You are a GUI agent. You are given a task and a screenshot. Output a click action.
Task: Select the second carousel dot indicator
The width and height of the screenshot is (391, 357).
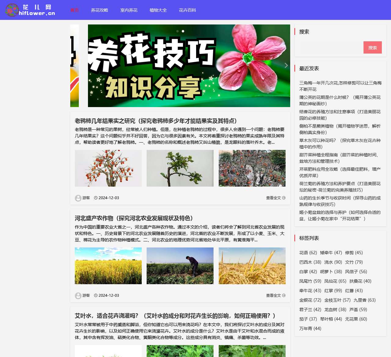[183, 31]
